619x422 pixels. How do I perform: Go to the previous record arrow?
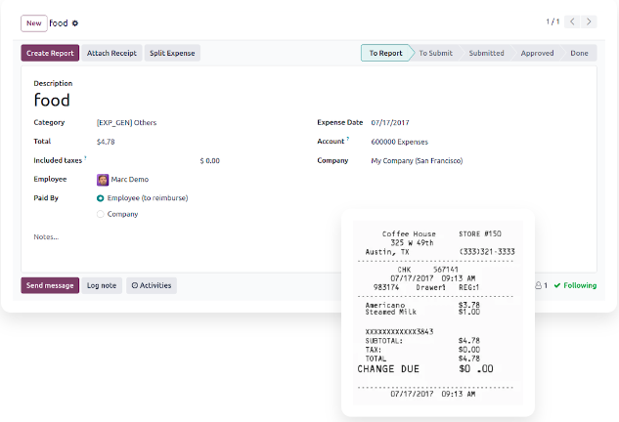tap(574, 21)
